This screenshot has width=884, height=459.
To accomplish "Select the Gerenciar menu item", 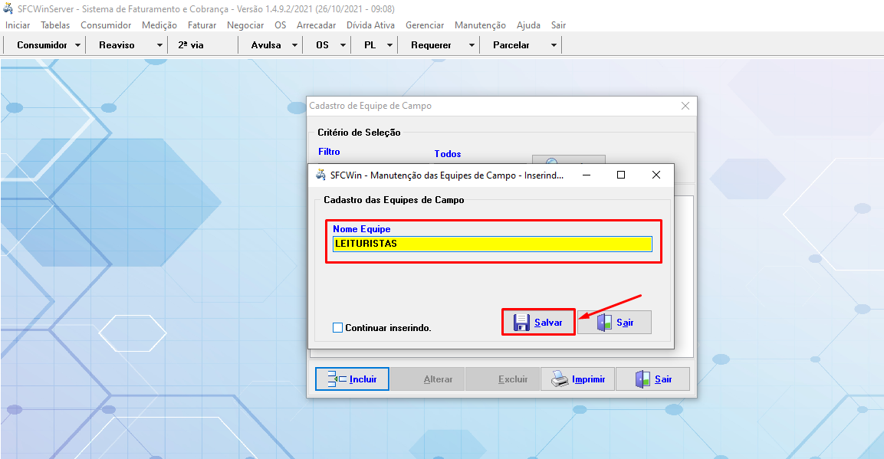I will coord(425,25).
